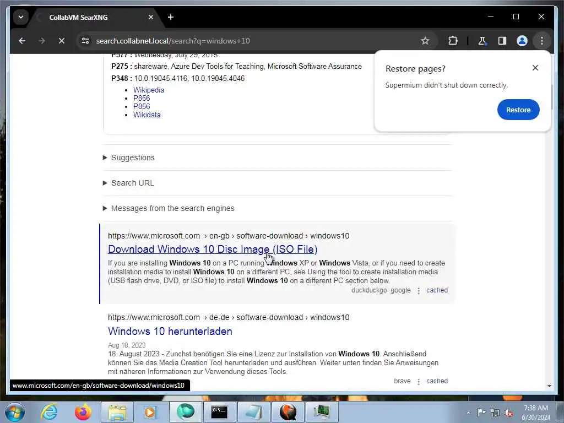Screen dimensions: 564x423
Task: Open the circuit board monitor taskbar icon
Action: click(x=322, y=412)
